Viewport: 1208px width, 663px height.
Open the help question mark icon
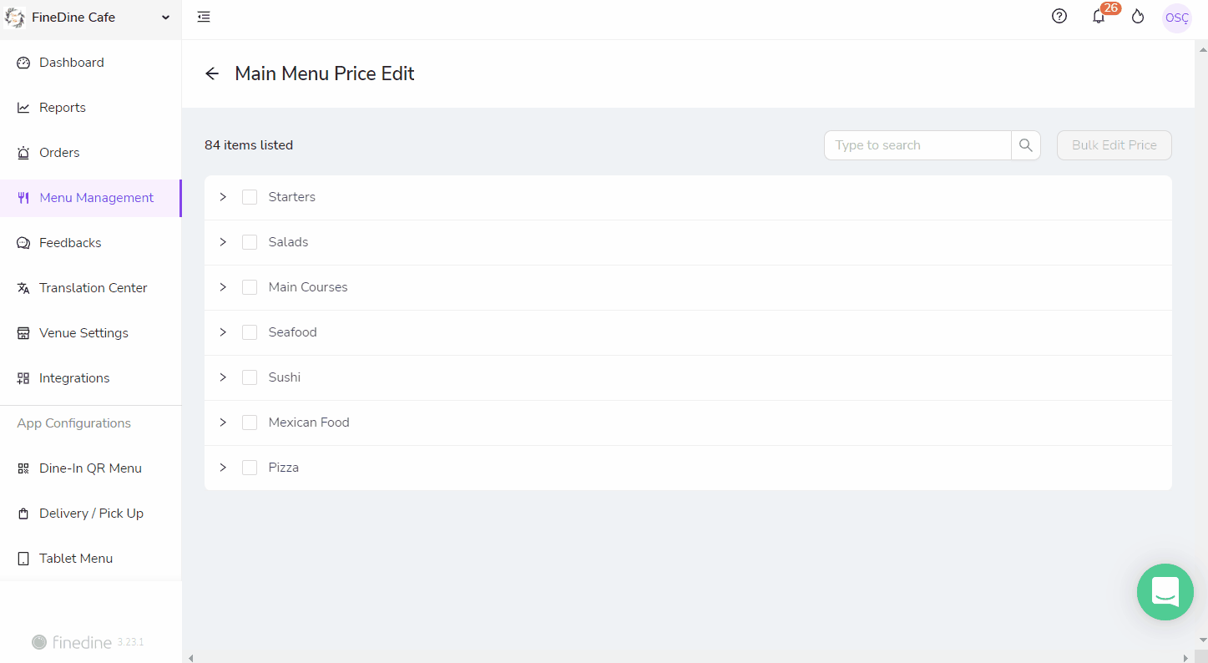1059,16
